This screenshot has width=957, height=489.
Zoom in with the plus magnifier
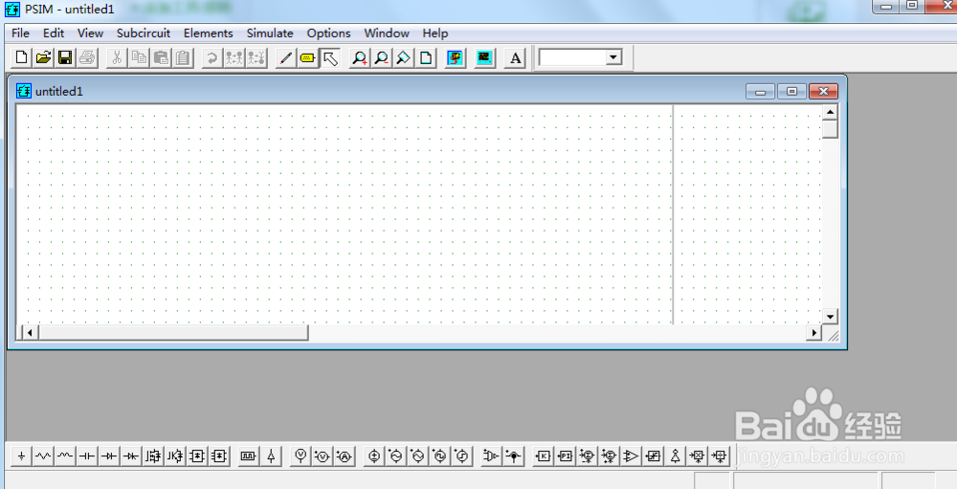pyautogui.click(x=360, y=58)
